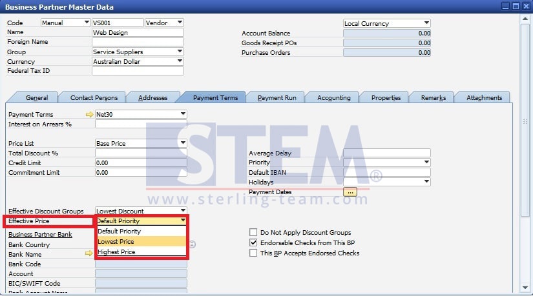
Task: Toggle Do Not Apply Discount Groups checkbox
Action: click(x=253, y=232)
